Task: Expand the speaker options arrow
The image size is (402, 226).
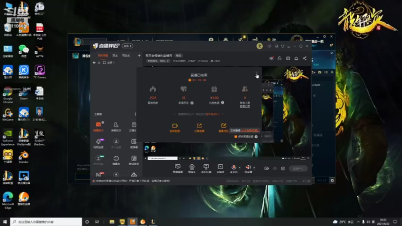Action: click(254, 168)
